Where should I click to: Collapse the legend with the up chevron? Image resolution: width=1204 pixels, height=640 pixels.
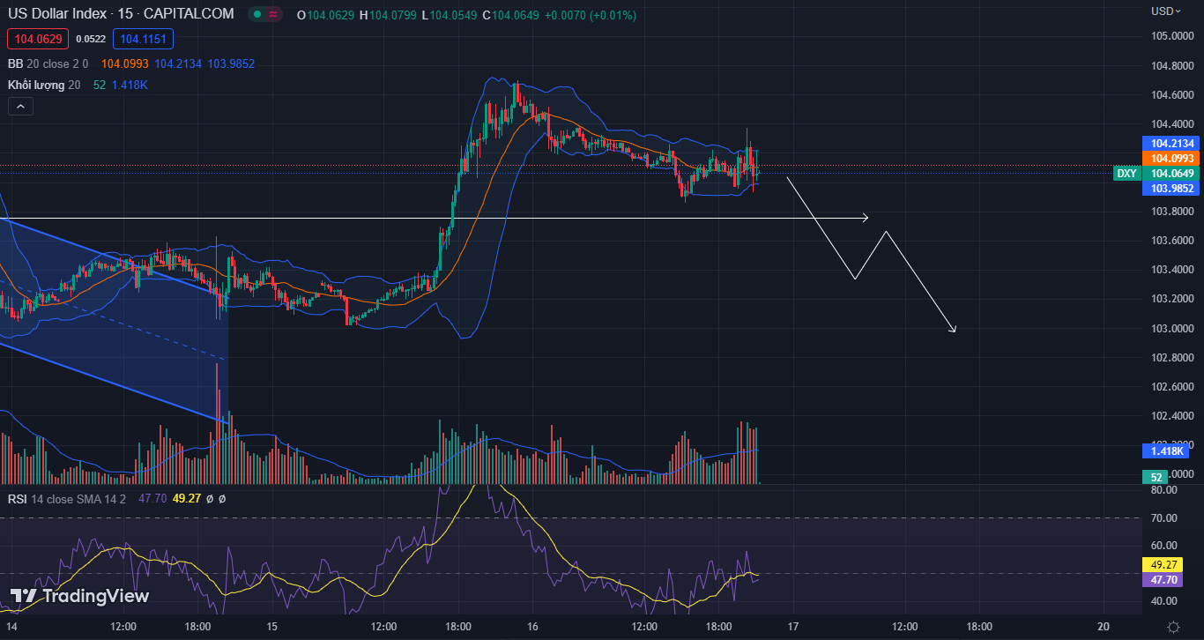(x=19, y=106)
